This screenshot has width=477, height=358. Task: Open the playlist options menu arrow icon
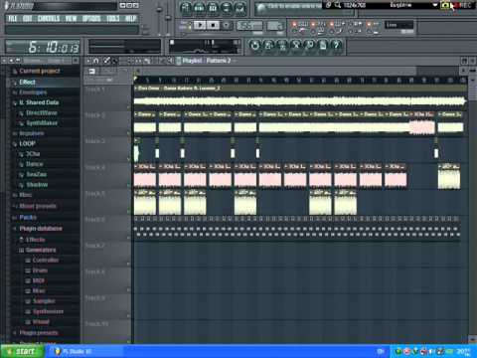pyautogui.click(x=88, y=61)
